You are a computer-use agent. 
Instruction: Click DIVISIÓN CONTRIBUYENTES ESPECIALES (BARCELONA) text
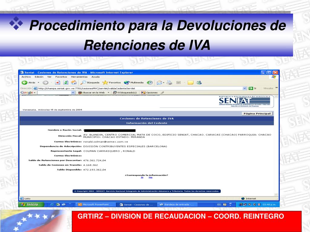pyautogui.click(x=125, y=147)
